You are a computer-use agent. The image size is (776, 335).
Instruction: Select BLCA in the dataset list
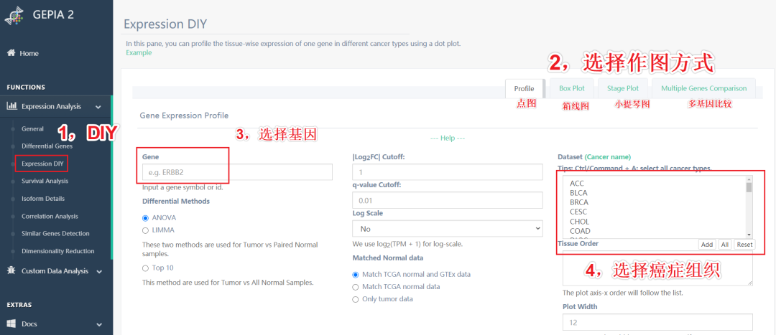click(x=579, y=193)
